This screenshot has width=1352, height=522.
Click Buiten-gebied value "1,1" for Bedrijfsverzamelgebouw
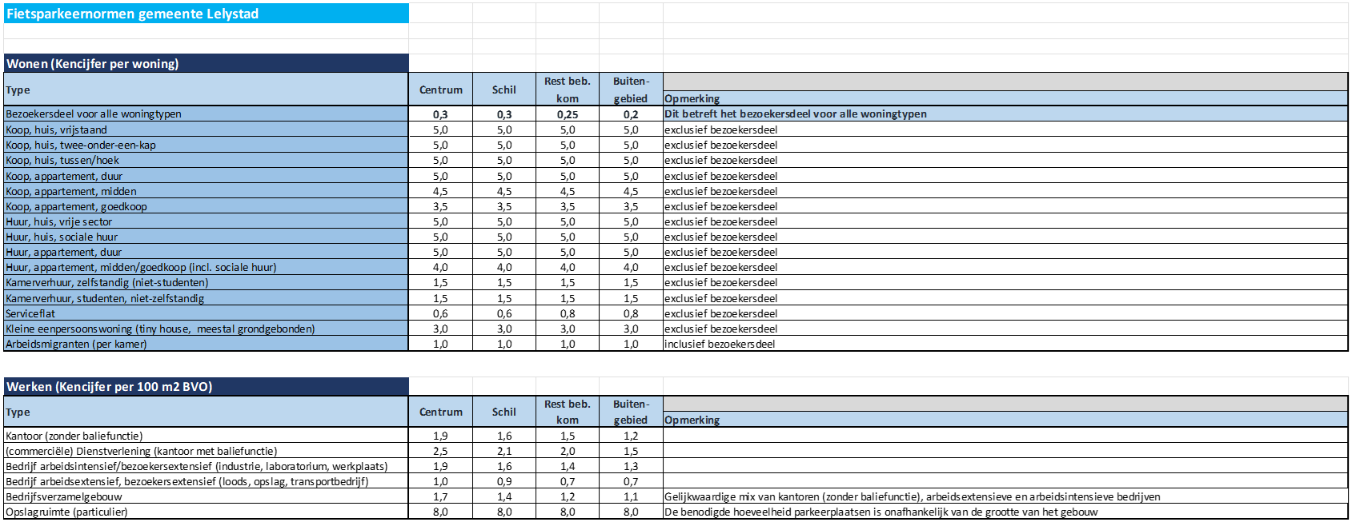(631, 496)
